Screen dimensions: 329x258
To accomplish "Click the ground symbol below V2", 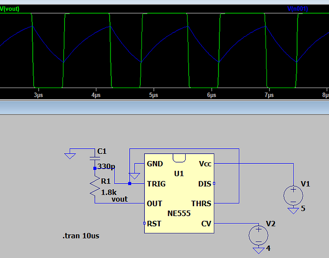I will click(258, 250).
